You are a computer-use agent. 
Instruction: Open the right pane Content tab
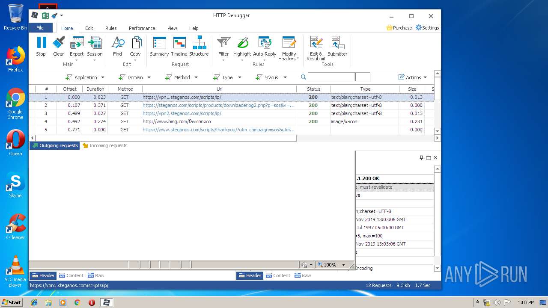point(278,275)
